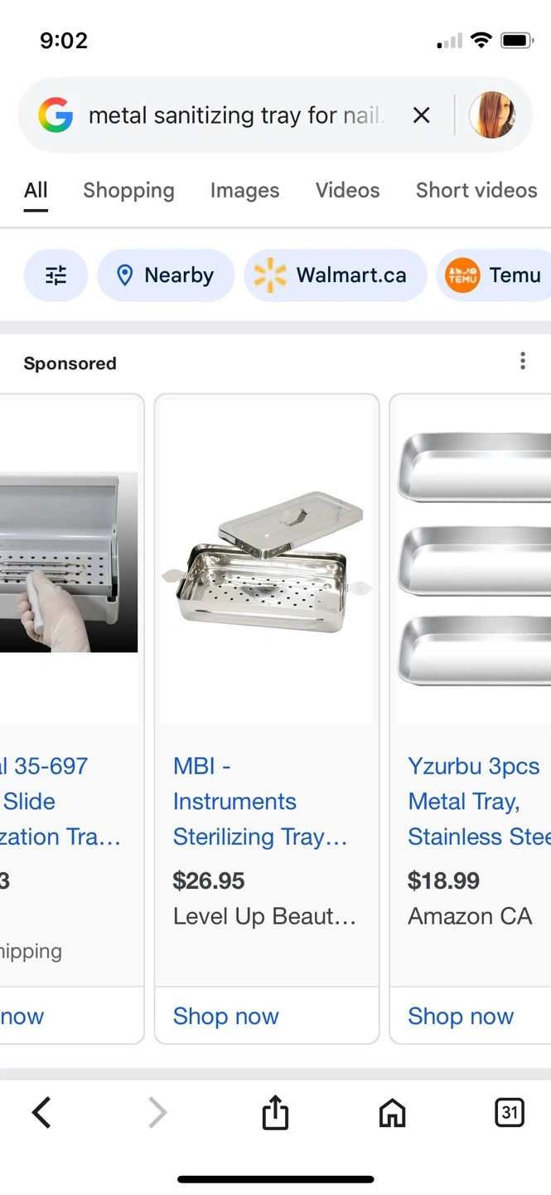Image resolution: width=551 pixels, height=1195 pixels.
Task: Go back with the browser arrow
Action: 41,1112
